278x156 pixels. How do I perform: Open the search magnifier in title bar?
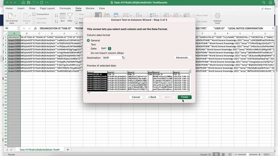264,3
